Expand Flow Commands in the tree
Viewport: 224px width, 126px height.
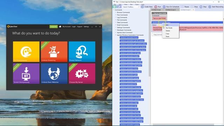[x=116, y=15]
